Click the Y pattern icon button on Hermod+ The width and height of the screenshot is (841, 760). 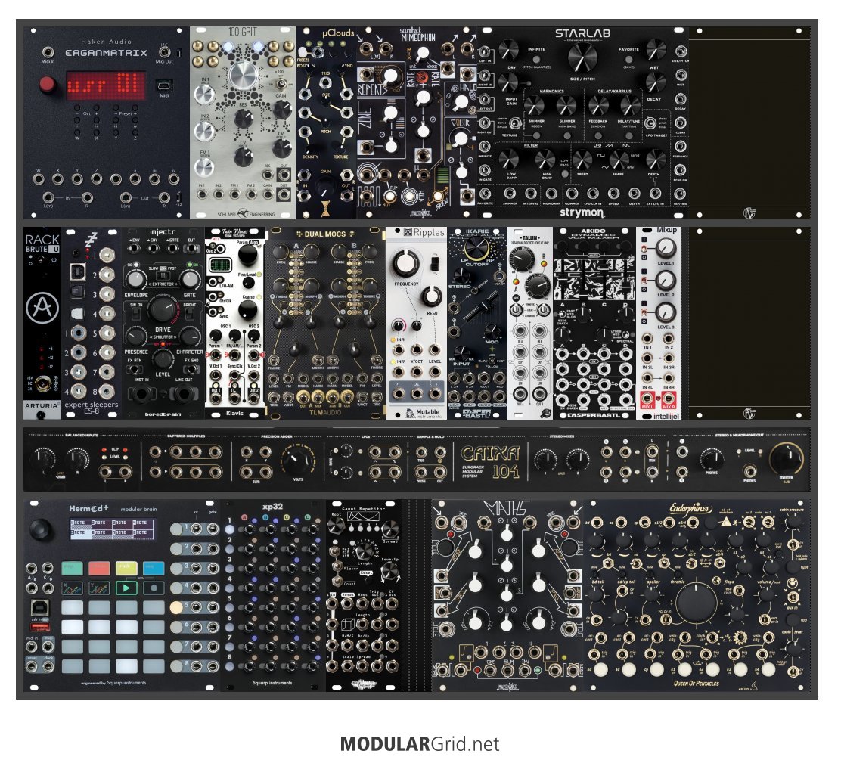[x=99, y=588]
